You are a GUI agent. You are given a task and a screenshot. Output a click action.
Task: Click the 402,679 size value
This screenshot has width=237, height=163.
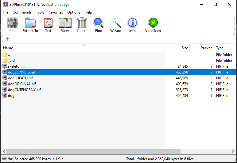click(x=182, y=84)
